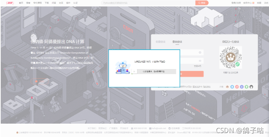Open 招贤纳士 in footer
Image resolution: width=269 pixels, height=137 pixels.
103,128
